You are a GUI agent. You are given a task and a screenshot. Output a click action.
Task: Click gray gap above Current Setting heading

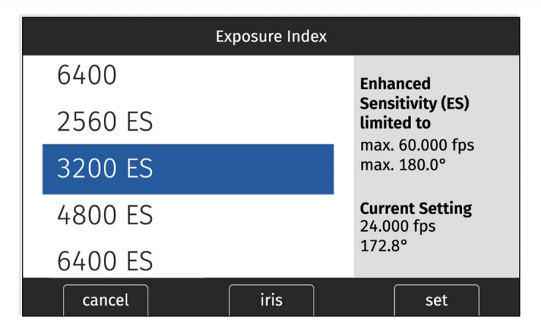click(436, 183)
